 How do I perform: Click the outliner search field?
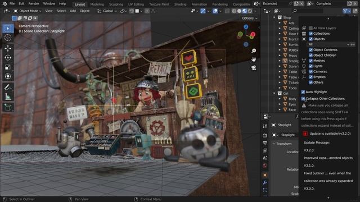tap(308, 11)
